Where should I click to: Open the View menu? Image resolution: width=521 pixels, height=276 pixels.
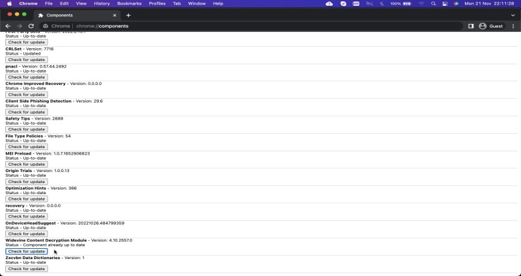81,4
